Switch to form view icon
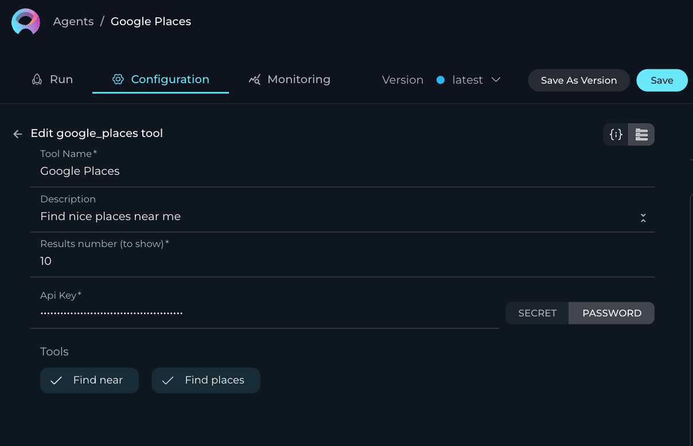 pos(641,134)
